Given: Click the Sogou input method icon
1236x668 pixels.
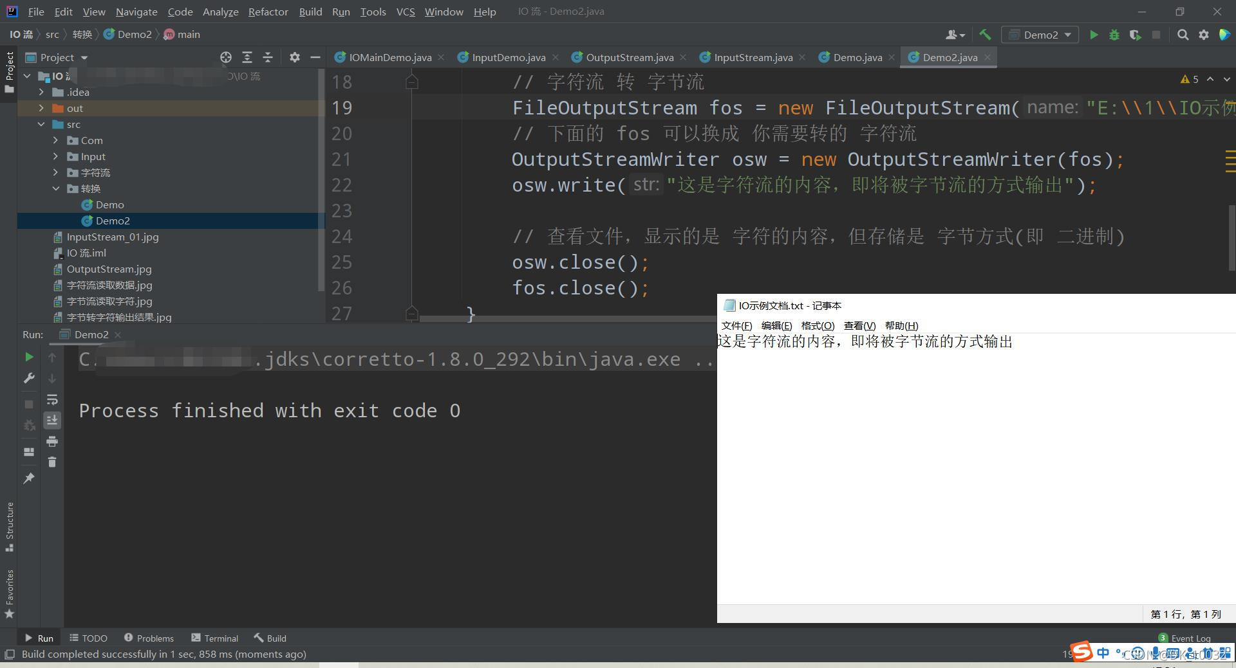Looking at the screenshot, I should tap(1081, 652).
